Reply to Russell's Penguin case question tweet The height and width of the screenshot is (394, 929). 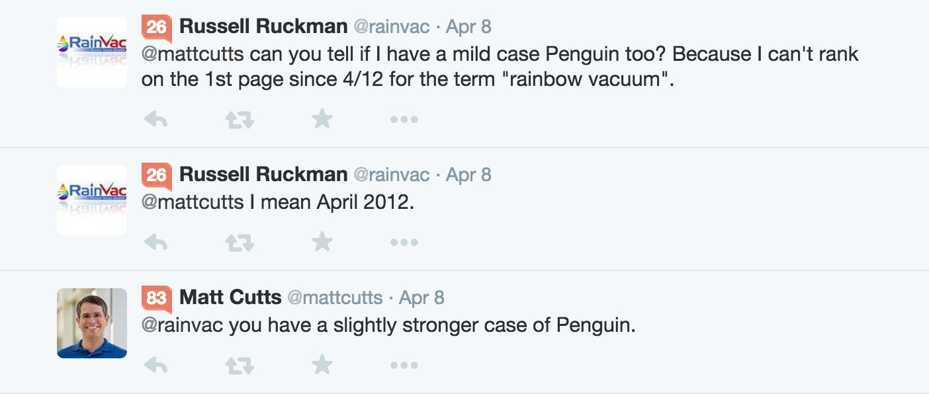(156, 118)
